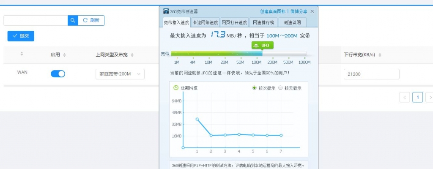Select the 按次显示 radio button
This screenshot has height=169, width=433.
click(254, 88)
